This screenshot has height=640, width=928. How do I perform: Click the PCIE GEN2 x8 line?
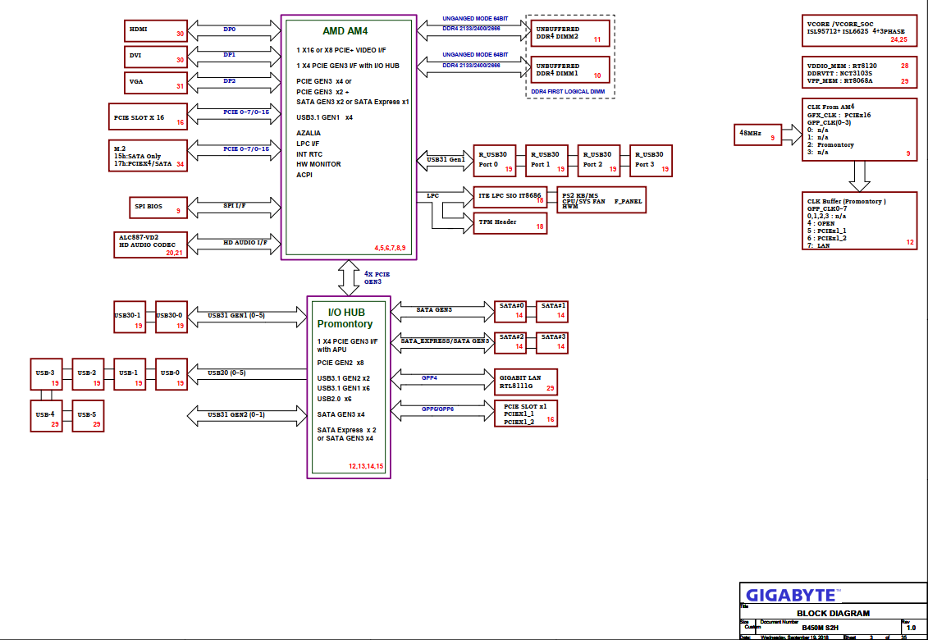coord(341,363)
